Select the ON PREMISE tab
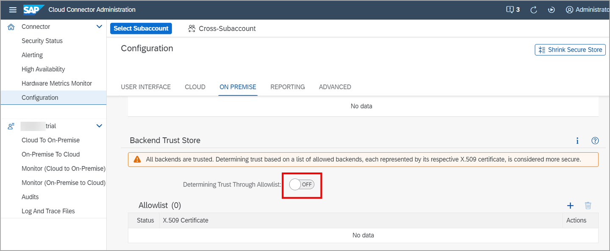 pos(238,87)
